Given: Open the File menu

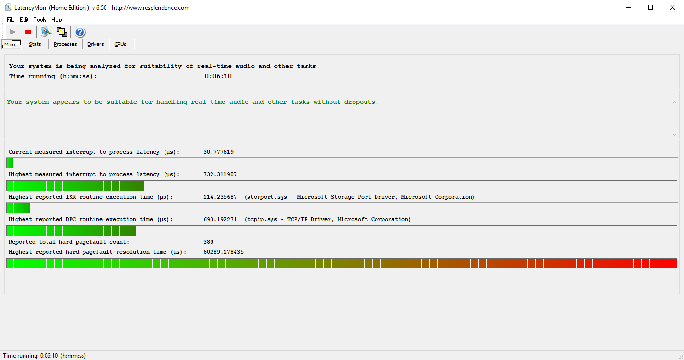Looking at the screenshot, I should [x=11, y=20].
